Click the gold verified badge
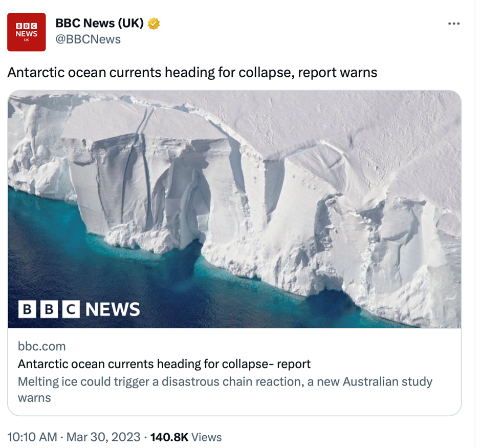 point(153,24)
